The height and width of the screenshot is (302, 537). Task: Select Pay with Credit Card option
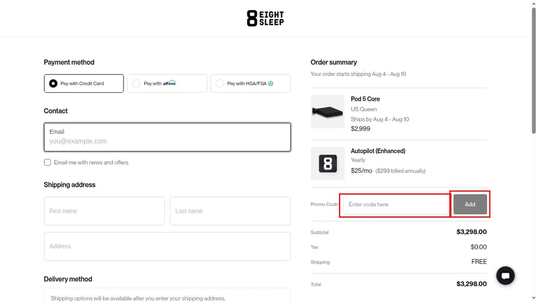point(83,83)
